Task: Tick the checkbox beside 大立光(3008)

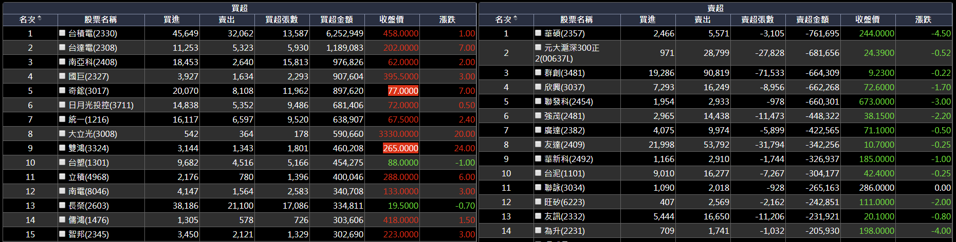Action: [62, 133]
